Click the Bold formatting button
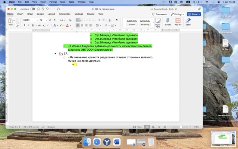 [24, 25]
